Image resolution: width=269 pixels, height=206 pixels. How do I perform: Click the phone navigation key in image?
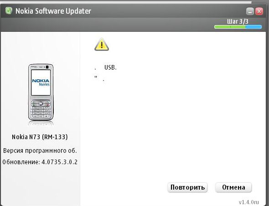tap(41, 104)
